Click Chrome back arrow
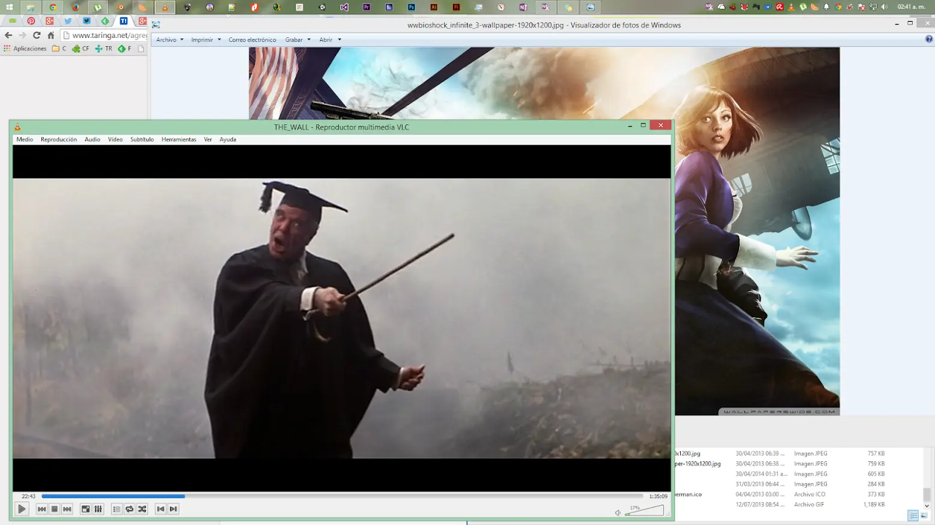This screenshot has width=935, height=525. (8, 35)
